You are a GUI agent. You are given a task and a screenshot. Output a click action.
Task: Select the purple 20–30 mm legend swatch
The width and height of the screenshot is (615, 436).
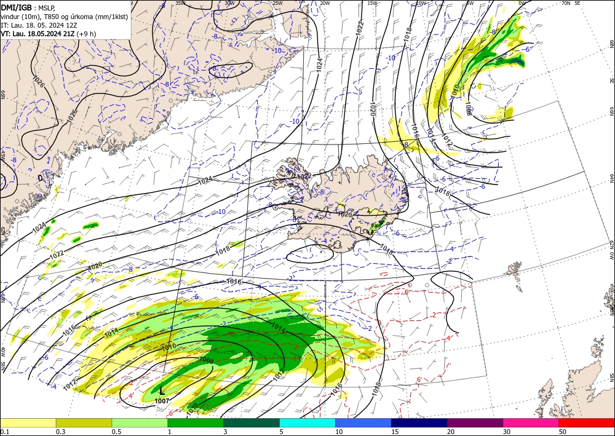pos(475,423)
